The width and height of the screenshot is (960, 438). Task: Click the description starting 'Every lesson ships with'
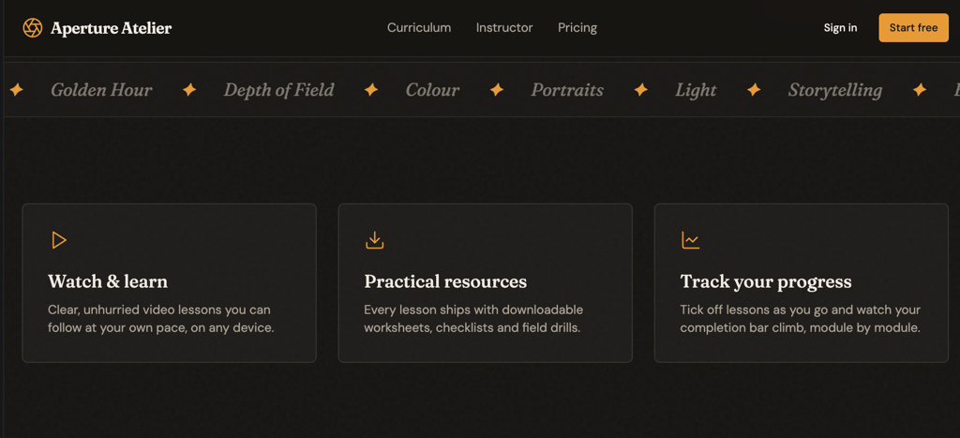(473, 319)
